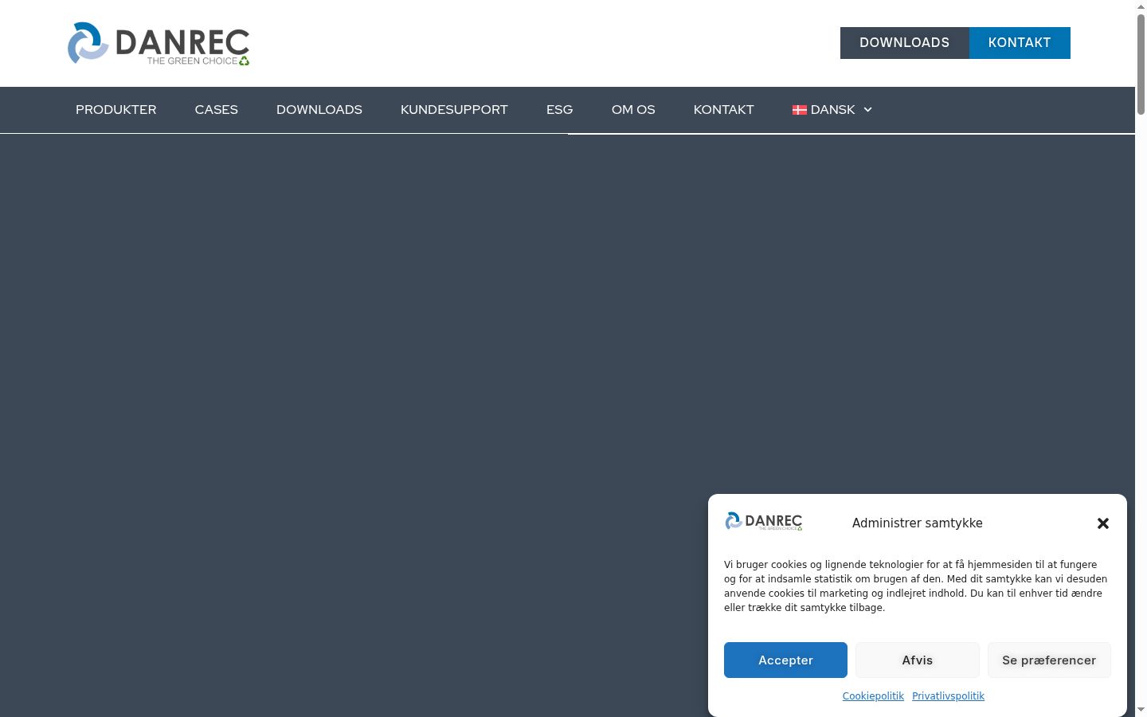Click the small DANREC logo in the cookie dialog
This screenshot has height=717, width=1147.
[763, 522]
